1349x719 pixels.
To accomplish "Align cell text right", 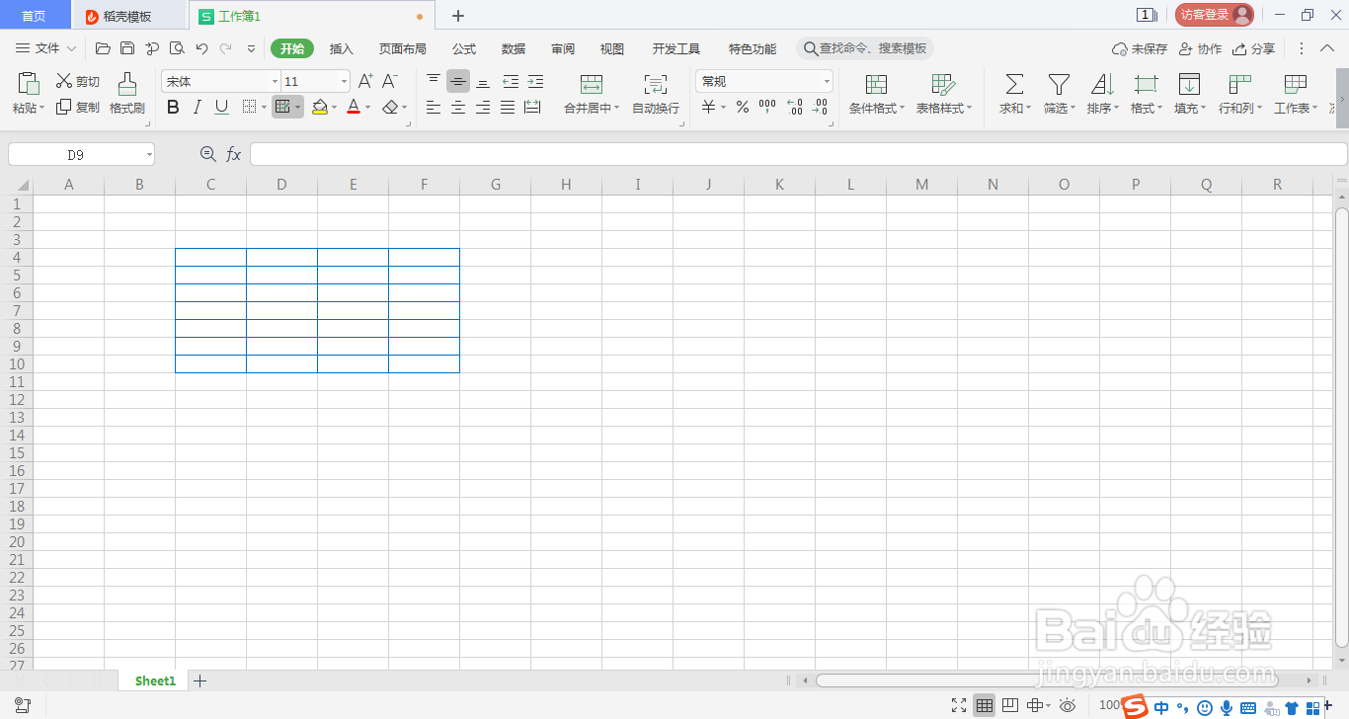I will click(483, 107).
